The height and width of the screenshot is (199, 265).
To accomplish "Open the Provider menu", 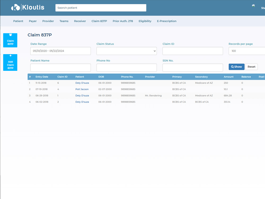I will coord(48,21).
